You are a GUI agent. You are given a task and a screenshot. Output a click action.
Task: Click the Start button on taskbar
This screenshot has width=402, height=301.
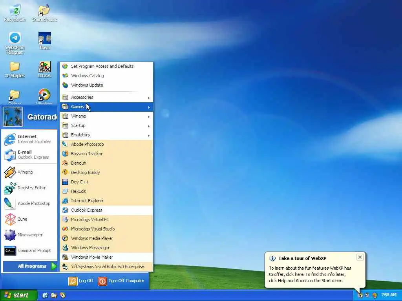[x=18, y=296]
